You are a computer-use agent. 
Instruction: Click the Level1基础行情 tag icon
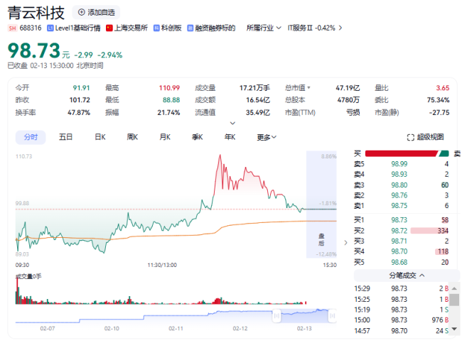point(50,28)
